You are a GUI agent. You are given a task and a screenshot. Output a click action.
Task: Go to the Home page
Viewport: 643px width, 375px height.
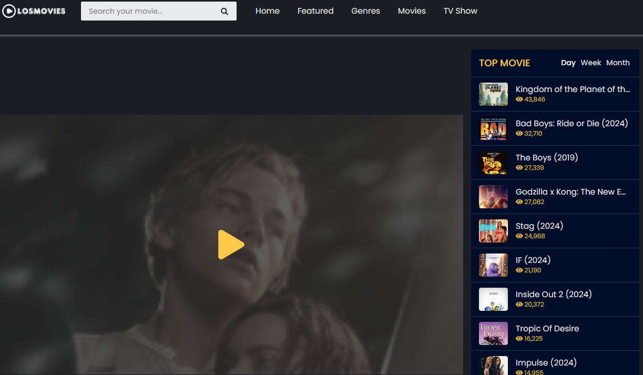[268, 11]
